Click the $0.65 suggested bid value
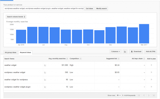160x99 pixels. [117, 72]
